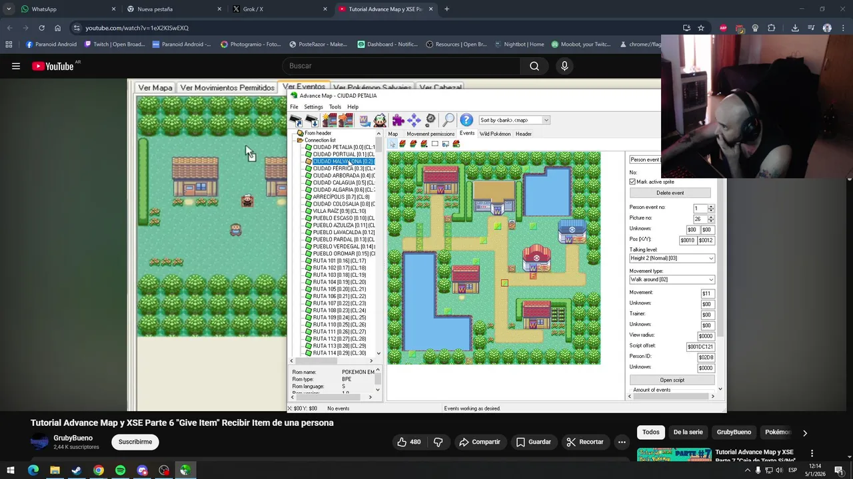Click the map list vertical scrollbar
Image resolution: width=853 pixels, height=479 pixels.
379,242
